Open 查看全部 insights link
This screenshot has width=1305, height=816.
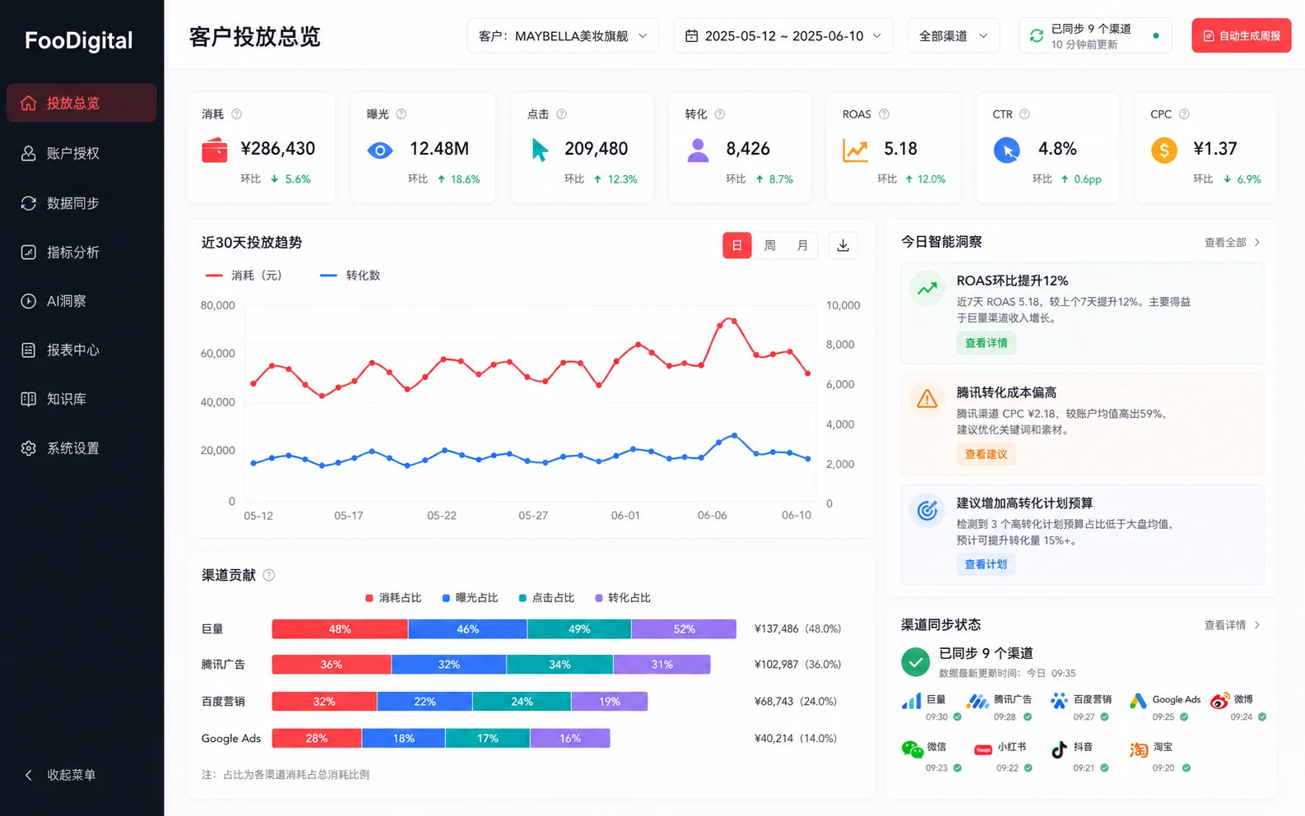(1232, 243)
